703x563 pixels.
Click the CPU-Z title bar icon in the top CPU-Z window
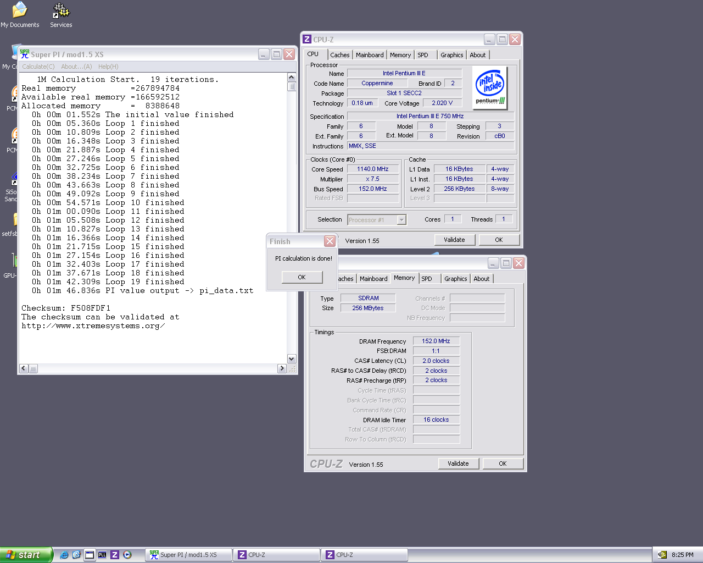click(308, 39)
